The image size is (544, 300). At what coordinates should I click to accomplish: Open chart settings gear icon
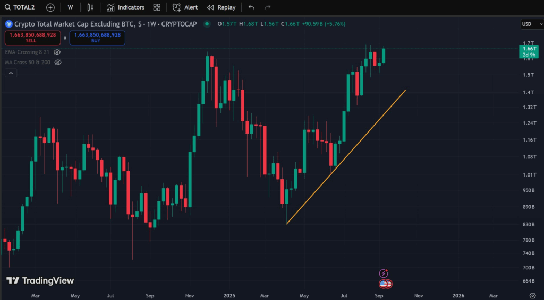point(532,296)
